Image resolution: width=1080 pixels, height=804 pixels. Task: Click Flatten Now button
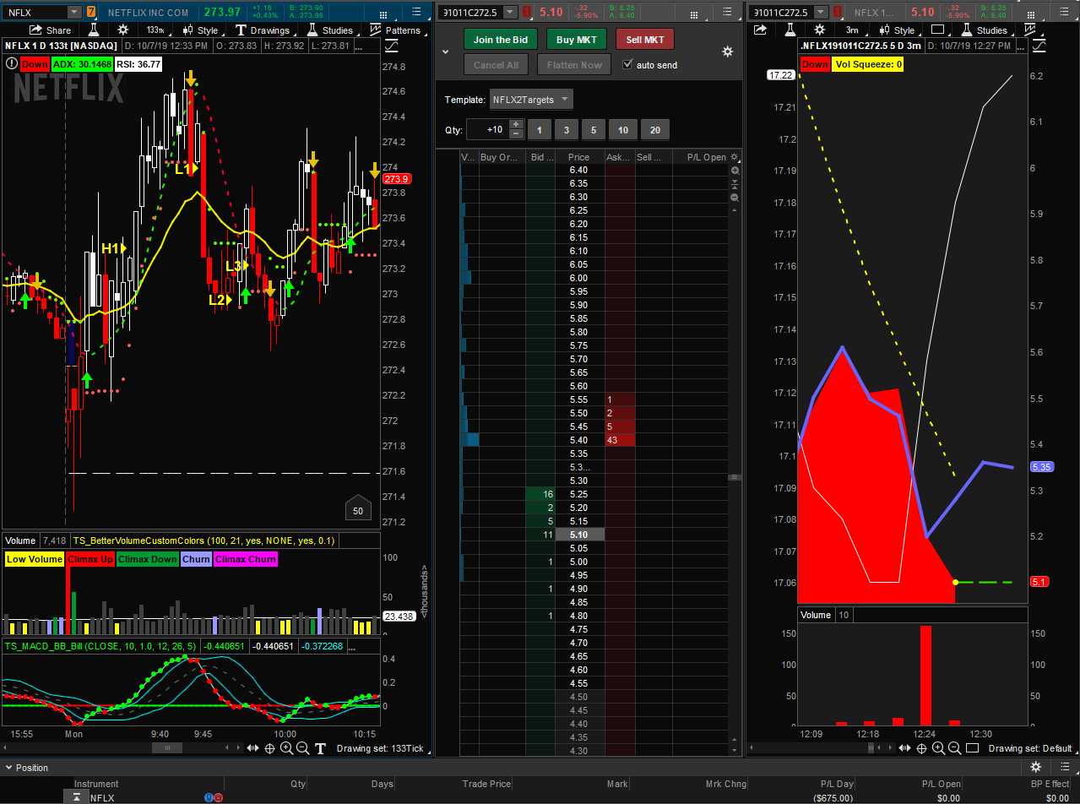(574, 65)
